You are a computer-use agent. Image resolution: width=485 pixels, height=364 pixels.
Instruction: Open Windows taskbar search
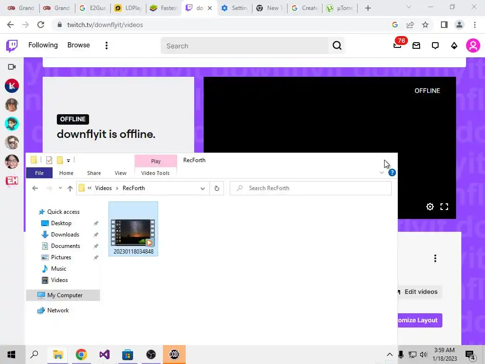point(34,355)
